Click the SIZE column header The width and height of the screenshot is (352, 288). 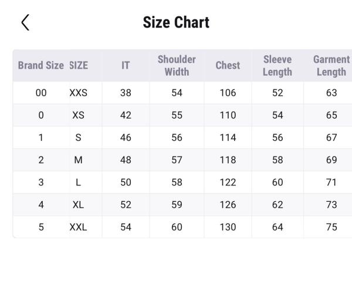coord(79,65)
